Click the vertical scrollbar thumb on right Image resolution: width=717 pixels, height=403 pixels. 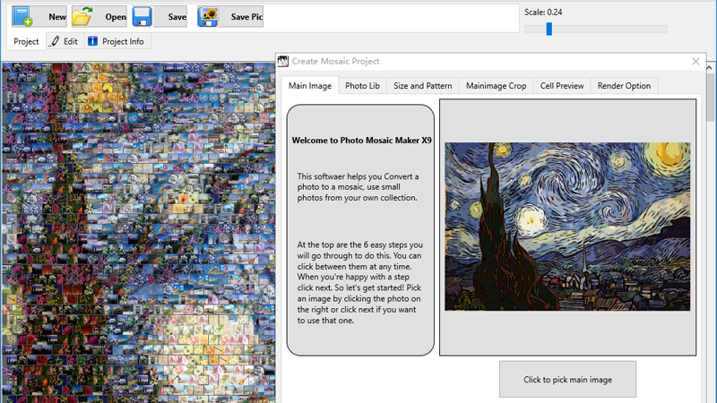710,97
